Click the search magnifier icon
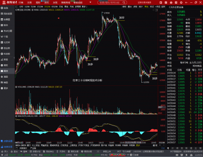The width and height of the screenshot is (203, 157). click(124, 2)
